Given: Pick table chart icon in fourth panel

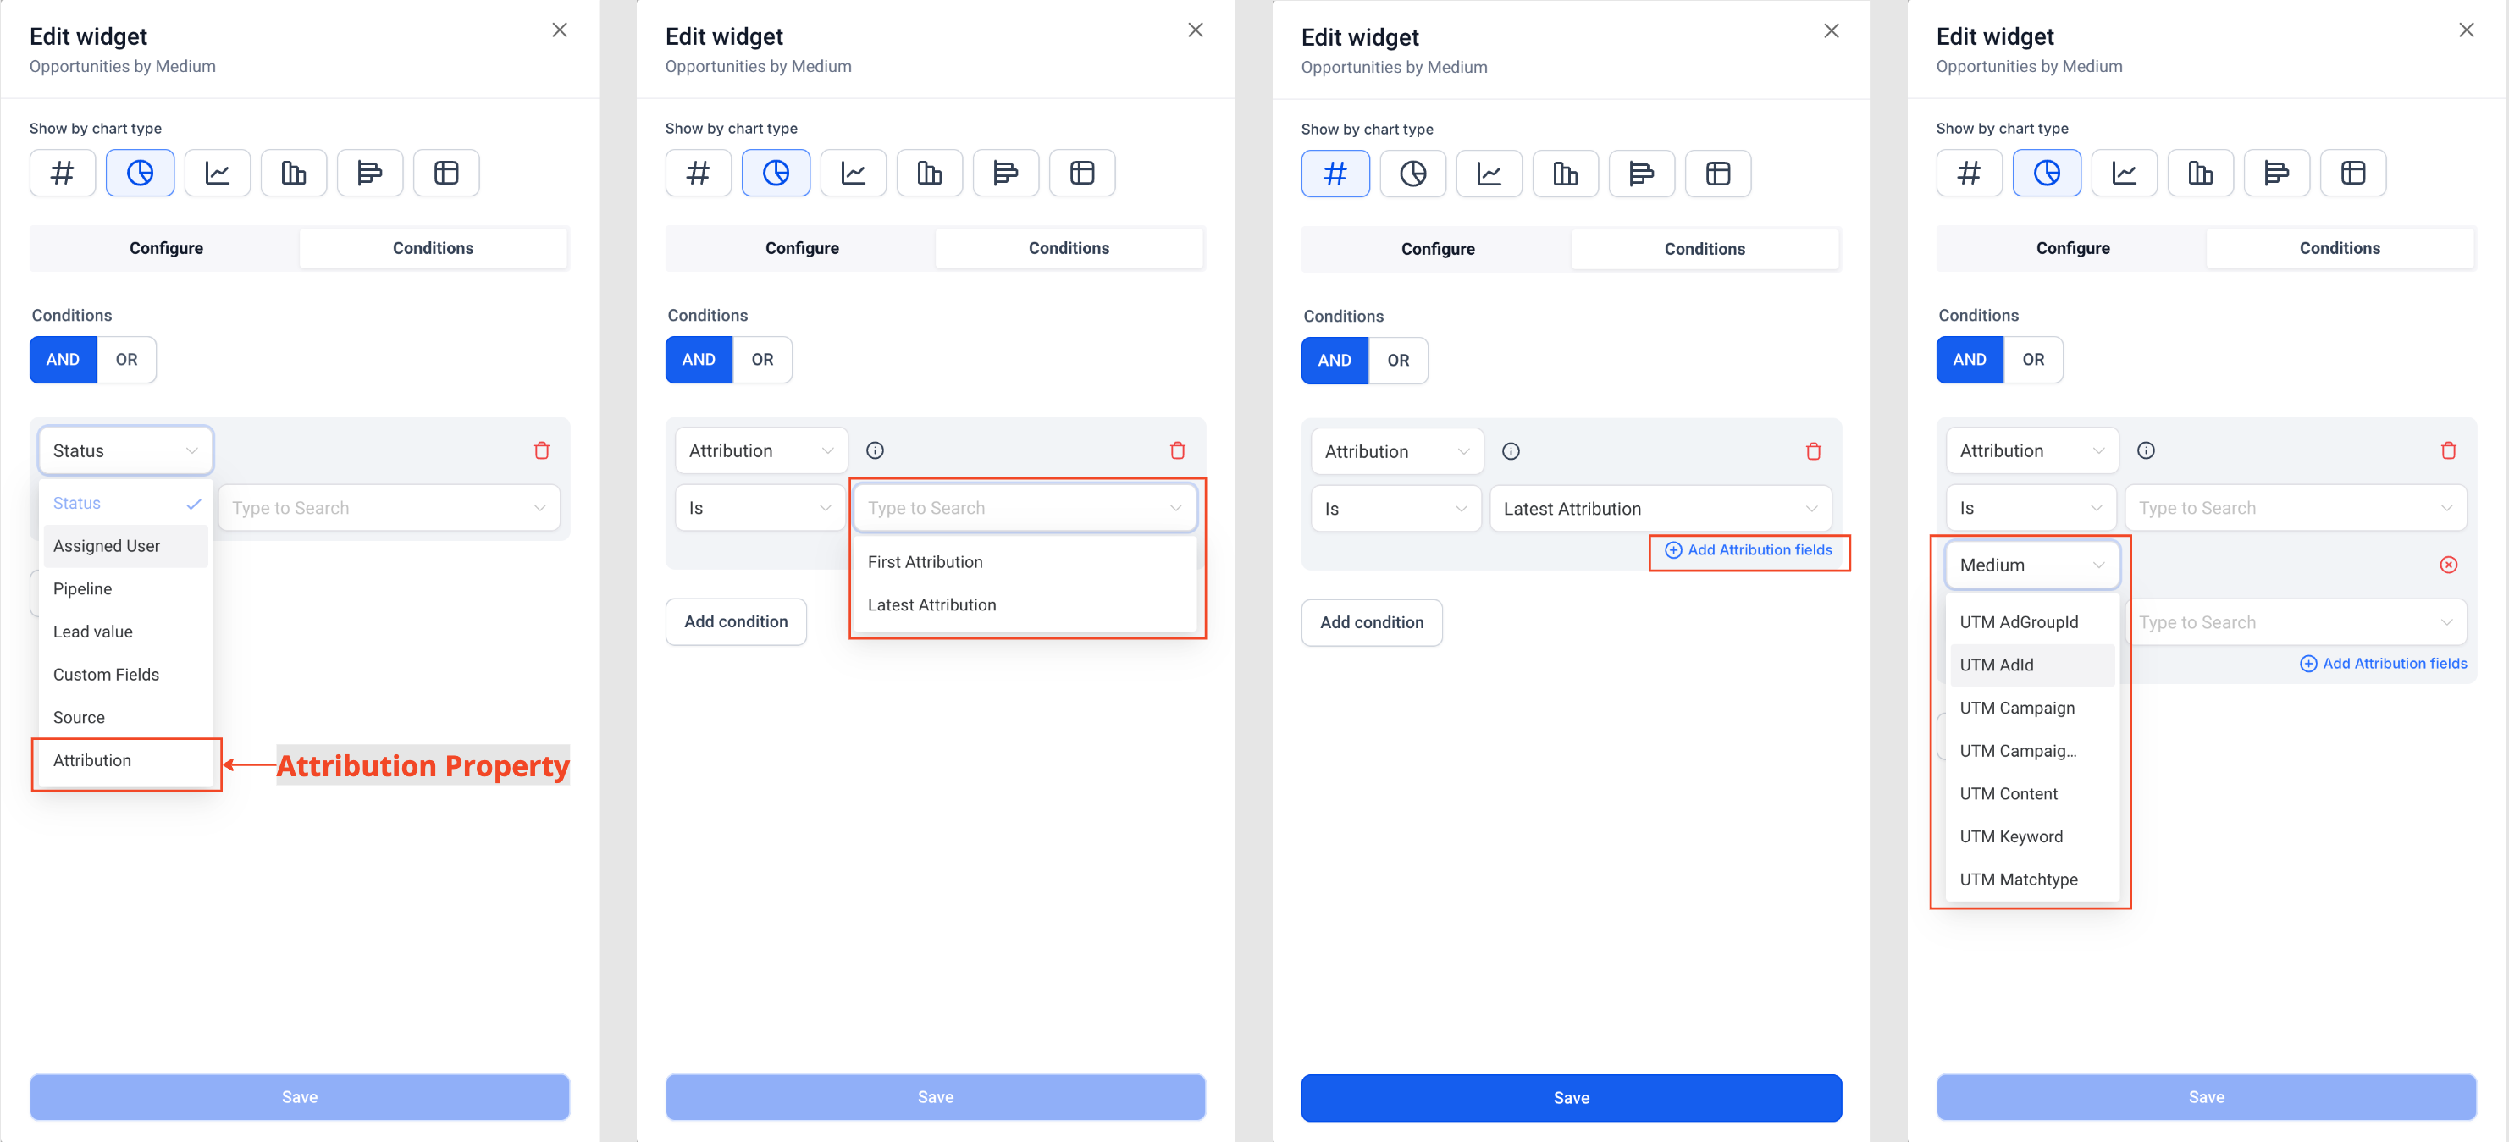Looking at the screenshot, I should click(2352, 174).
